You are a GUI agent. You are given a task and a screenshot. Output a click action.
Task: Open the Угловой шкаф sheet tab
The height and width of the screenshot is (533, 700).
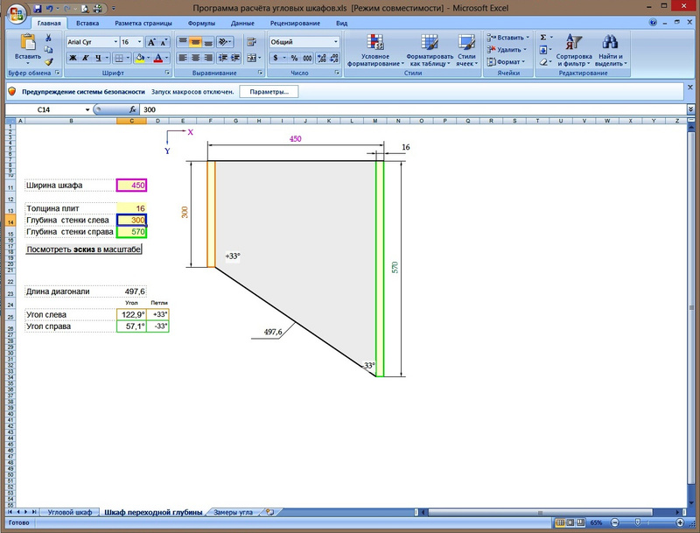[x=69, y=511]
